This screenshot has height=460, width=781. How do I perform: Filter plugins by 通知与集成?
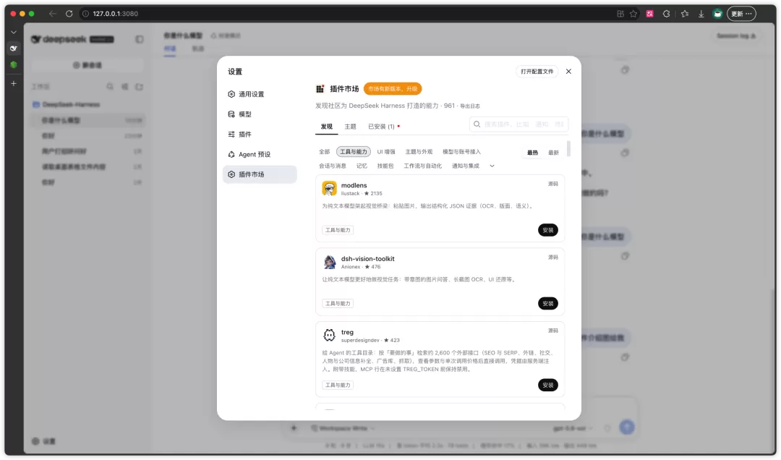pos(465,166)
